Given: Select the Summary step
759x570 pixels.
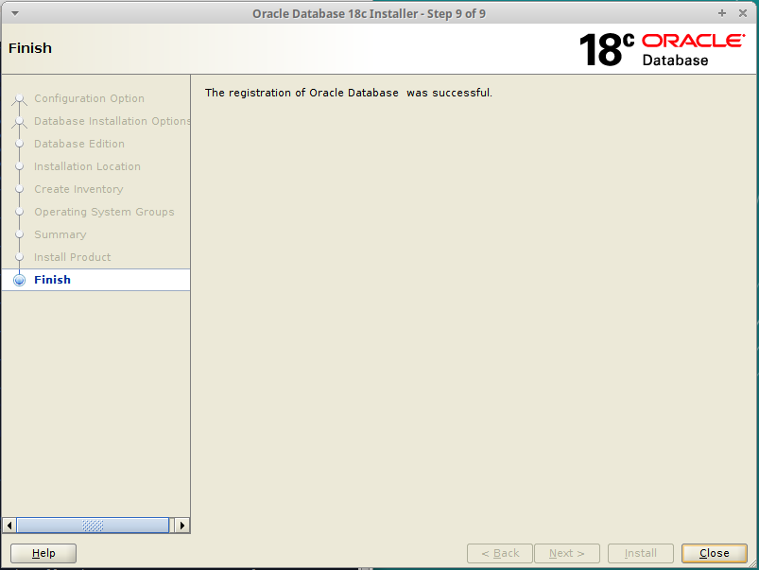Looking at the screenshot, I should (x=60, y=234).
